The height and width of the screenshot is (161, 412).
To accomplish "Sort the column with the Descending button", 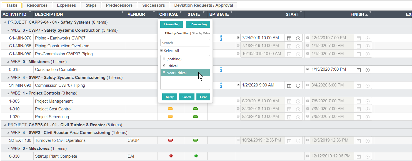I will pos(198,24).
